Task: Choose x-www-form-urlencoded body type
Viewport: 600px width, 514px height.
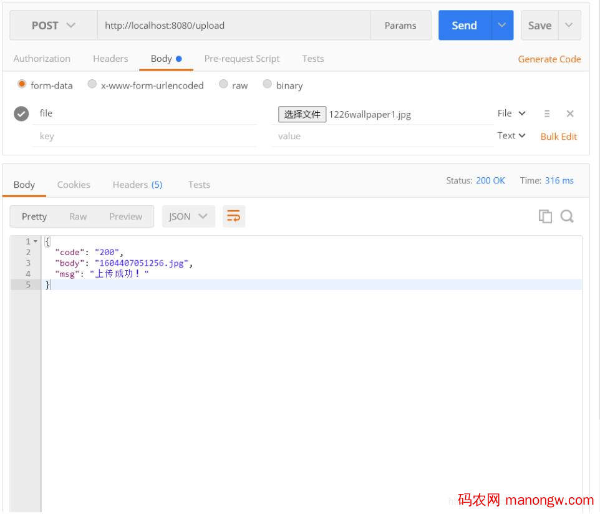Action: coord(92,84)
